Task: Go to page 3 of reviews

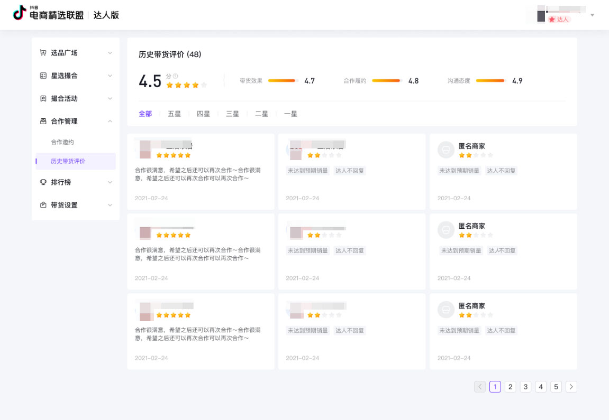Action: (x=525, y=387)
